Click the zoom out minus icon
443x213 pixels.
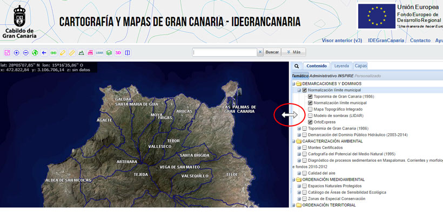point(26,52)
